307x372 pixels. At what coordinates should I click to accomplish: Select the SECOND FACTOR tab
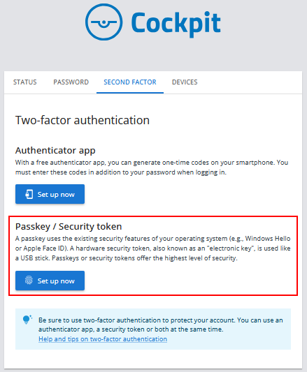click(130, 82)
